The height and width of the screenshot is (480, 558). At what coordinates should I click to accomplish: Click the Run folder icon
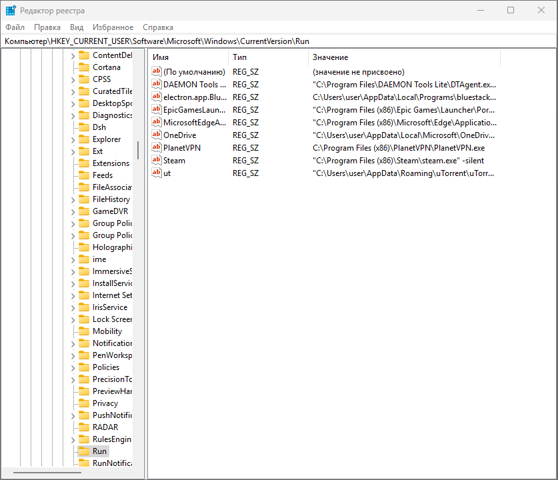pyautogui.click(x=84, y=451)
